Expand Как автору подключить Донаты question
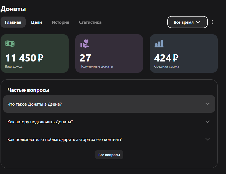Image resolution: width=226 pixels, height=174 pixels. pyautogui.click(x=109, y=122)
